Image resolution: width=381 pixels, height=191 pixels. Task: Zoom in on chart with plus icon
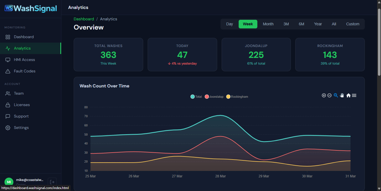pos(324,95)
